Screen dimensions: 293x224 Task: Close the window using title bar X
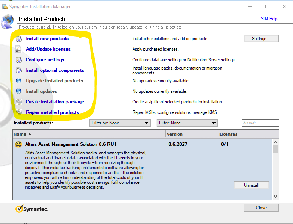click(284, 6)
